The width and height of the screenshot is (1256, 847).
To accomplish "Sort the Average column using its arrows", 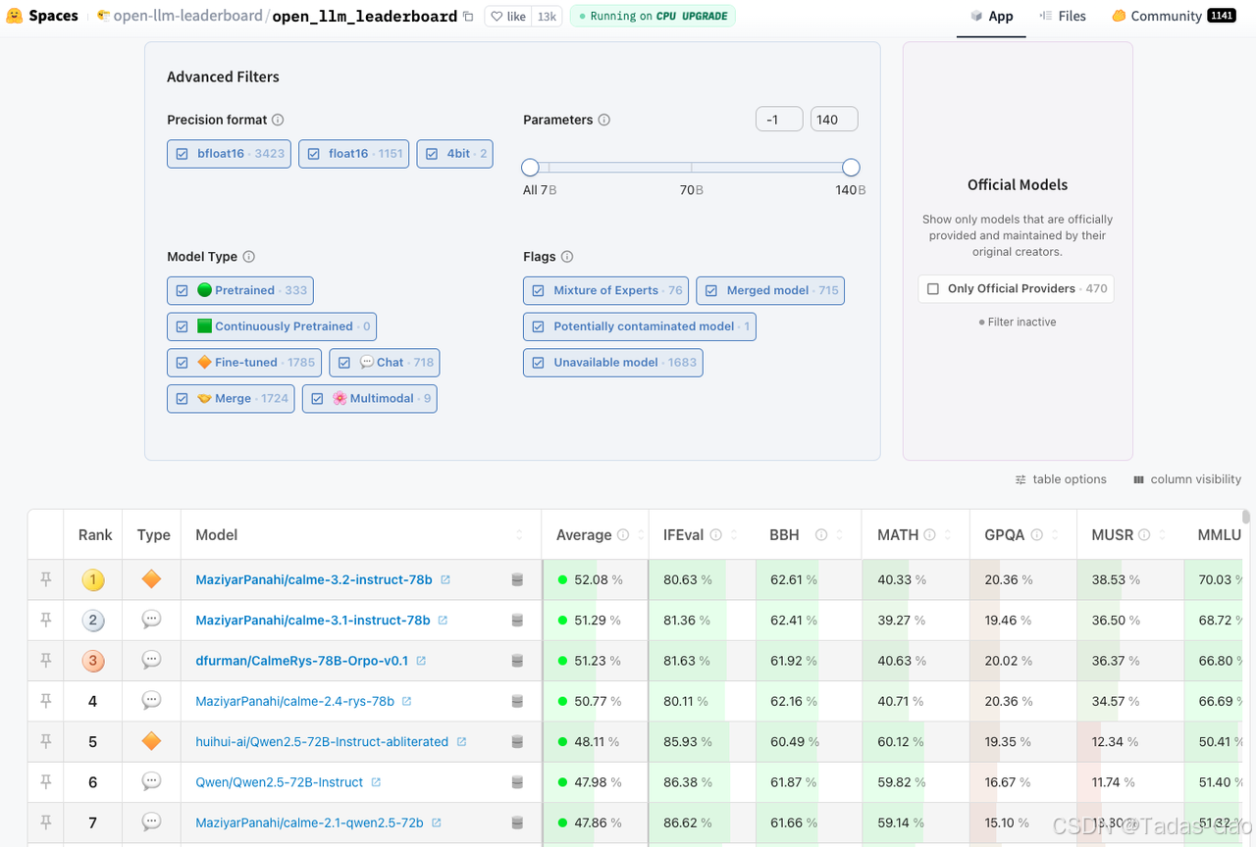I will click(639, 535).
